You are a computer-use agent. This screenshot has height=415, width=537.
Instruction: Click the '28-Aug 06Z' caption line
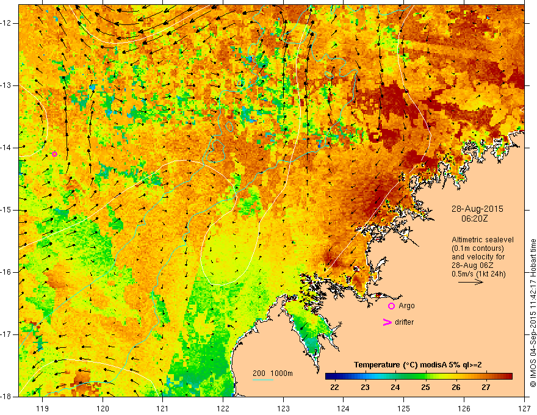pyautogui.click(x=471, y=265)
